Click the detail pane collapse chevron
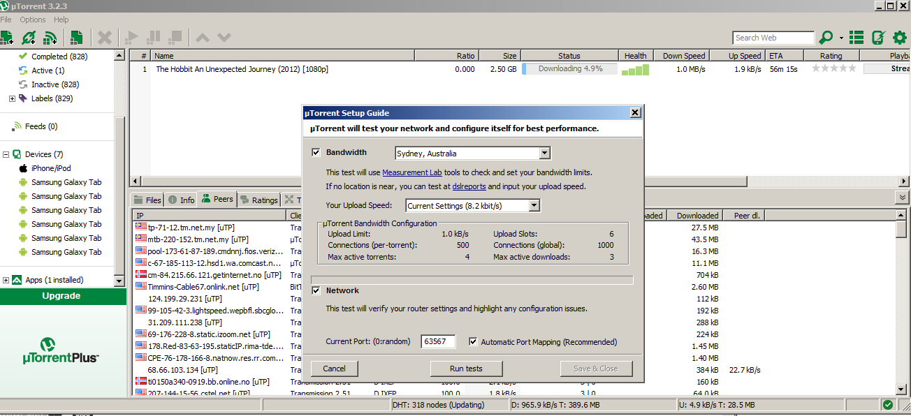 902,198
